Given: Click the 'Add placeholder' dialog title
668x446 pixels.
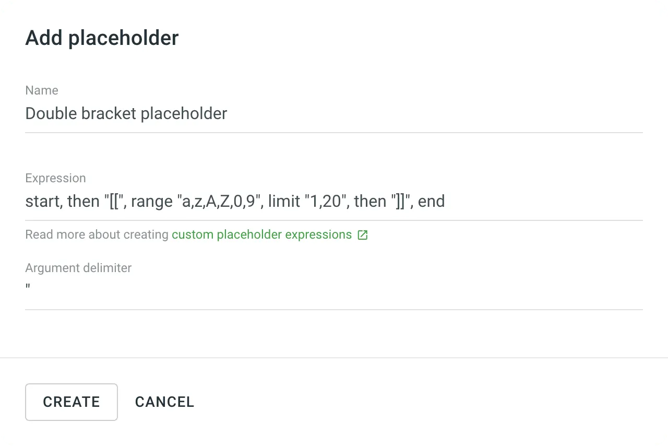Looking at the screenshot, I should click(x=102, y=37).
